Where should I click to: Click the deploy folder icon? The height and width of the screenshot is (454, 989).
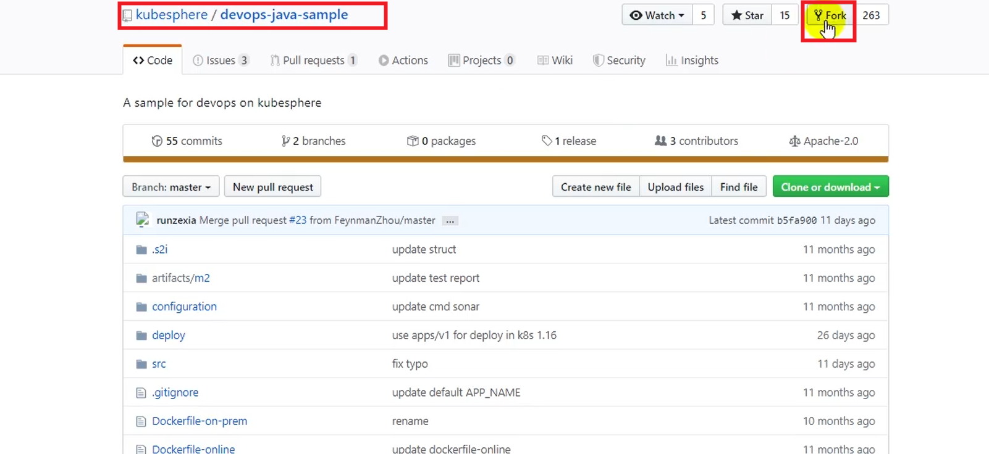point(141,336)
